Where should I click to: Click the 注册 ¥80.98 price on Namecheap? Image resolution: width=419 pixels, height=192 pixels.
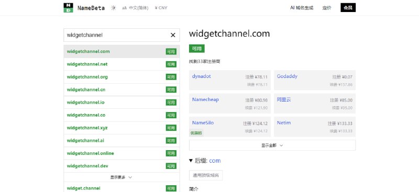[256, 100]
